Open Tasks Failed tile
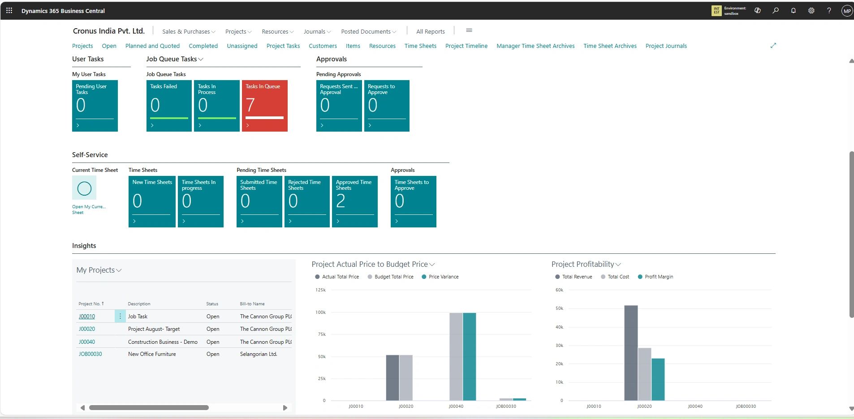Screen dimensions: 854x419 tap(169, 106)
